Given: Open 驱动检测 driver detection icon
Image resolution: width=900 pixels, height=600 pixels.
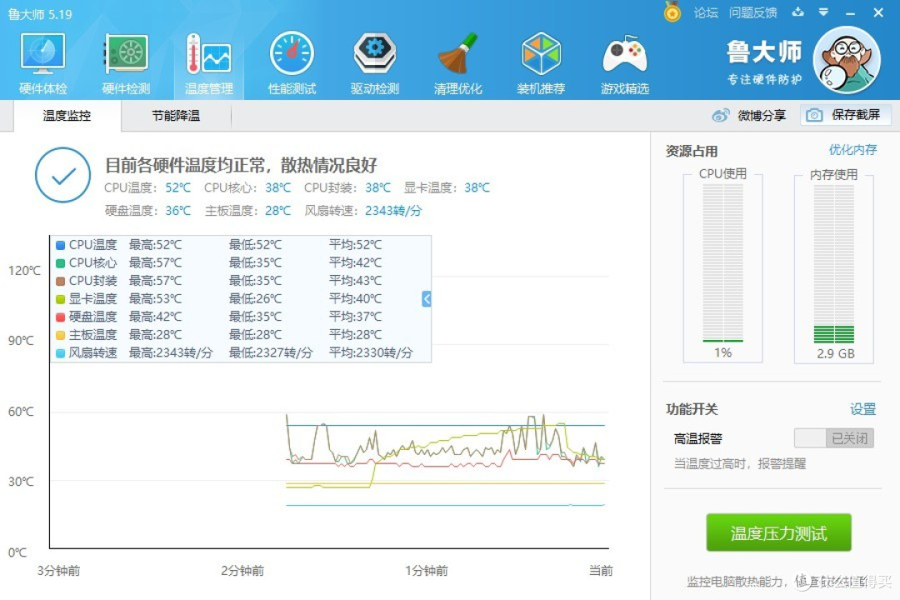Looking at the screenshot, I should tap(374, 64).
